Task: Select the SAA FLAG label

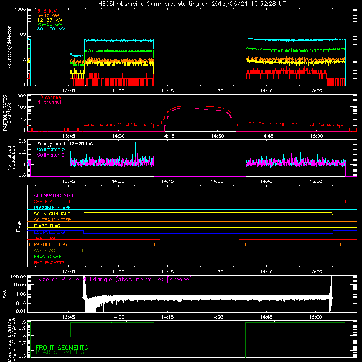Action: click(x=44, y=238)
